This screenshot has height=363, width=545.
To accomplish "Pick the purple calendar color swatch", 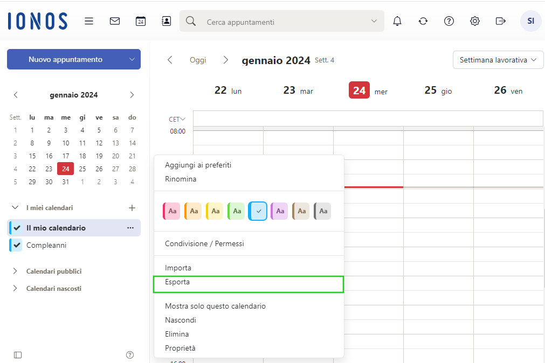I will click(x=279, y=211).
